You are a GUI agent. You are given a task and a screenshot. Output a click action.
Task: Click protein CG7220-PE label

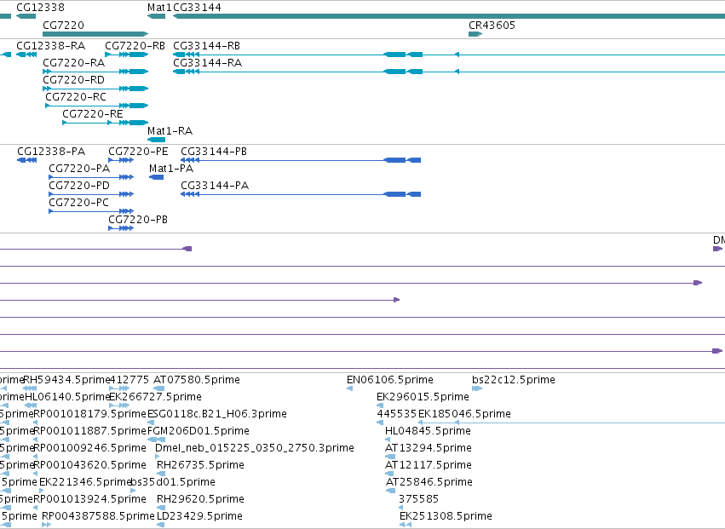click(138, 152)
